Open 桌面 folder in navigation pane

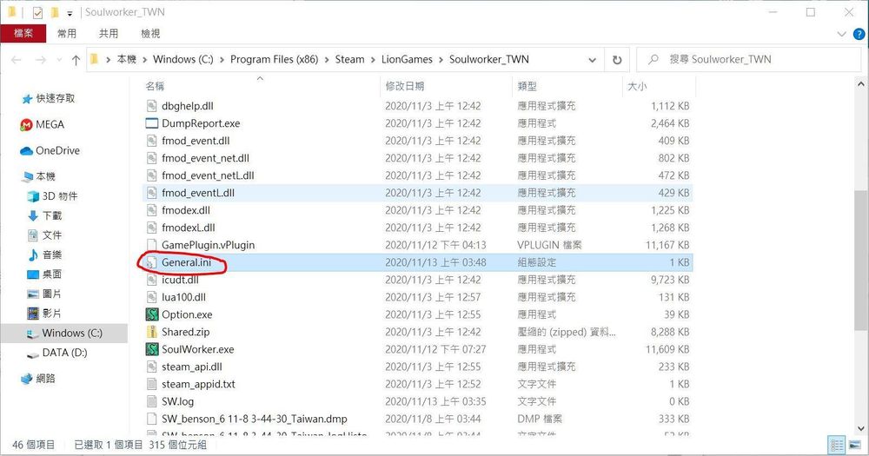pos(51,274)
